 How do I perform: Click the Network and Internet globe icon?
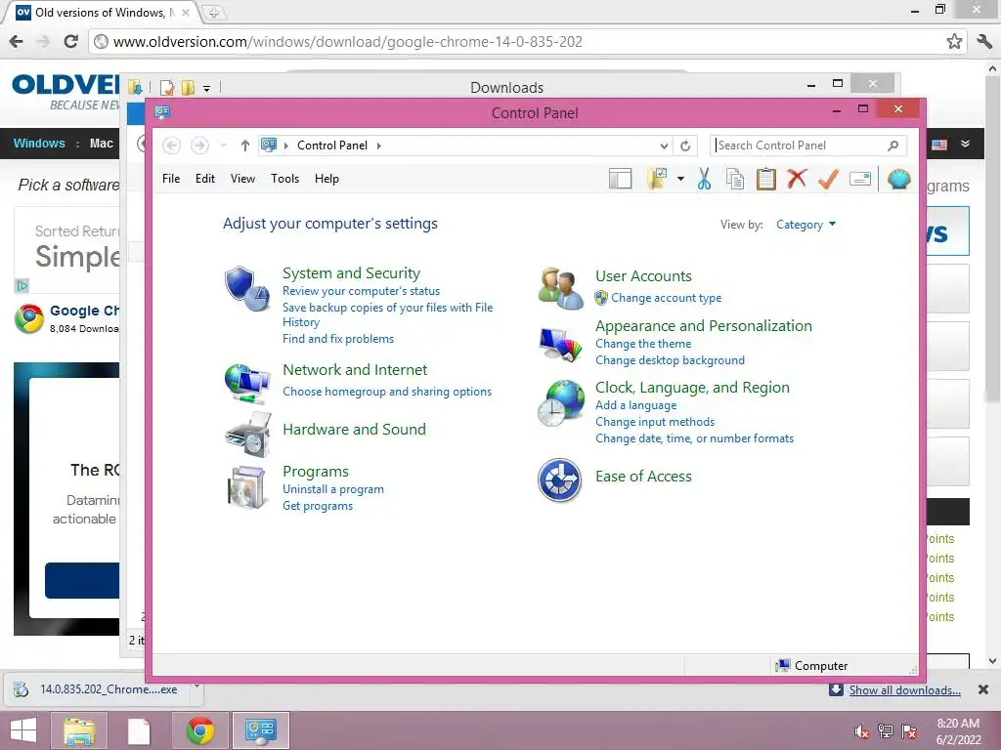click(x=247, y=383)
